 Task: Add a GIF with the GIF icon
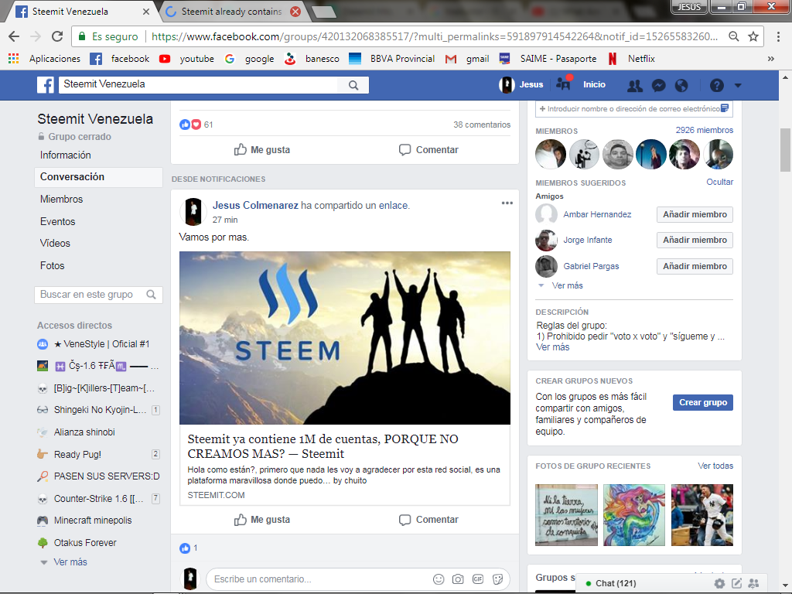pyautogui.click(x=478, y=579)
